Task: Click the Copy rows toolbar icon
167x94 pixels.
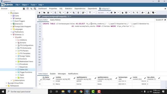Action: 68,13
